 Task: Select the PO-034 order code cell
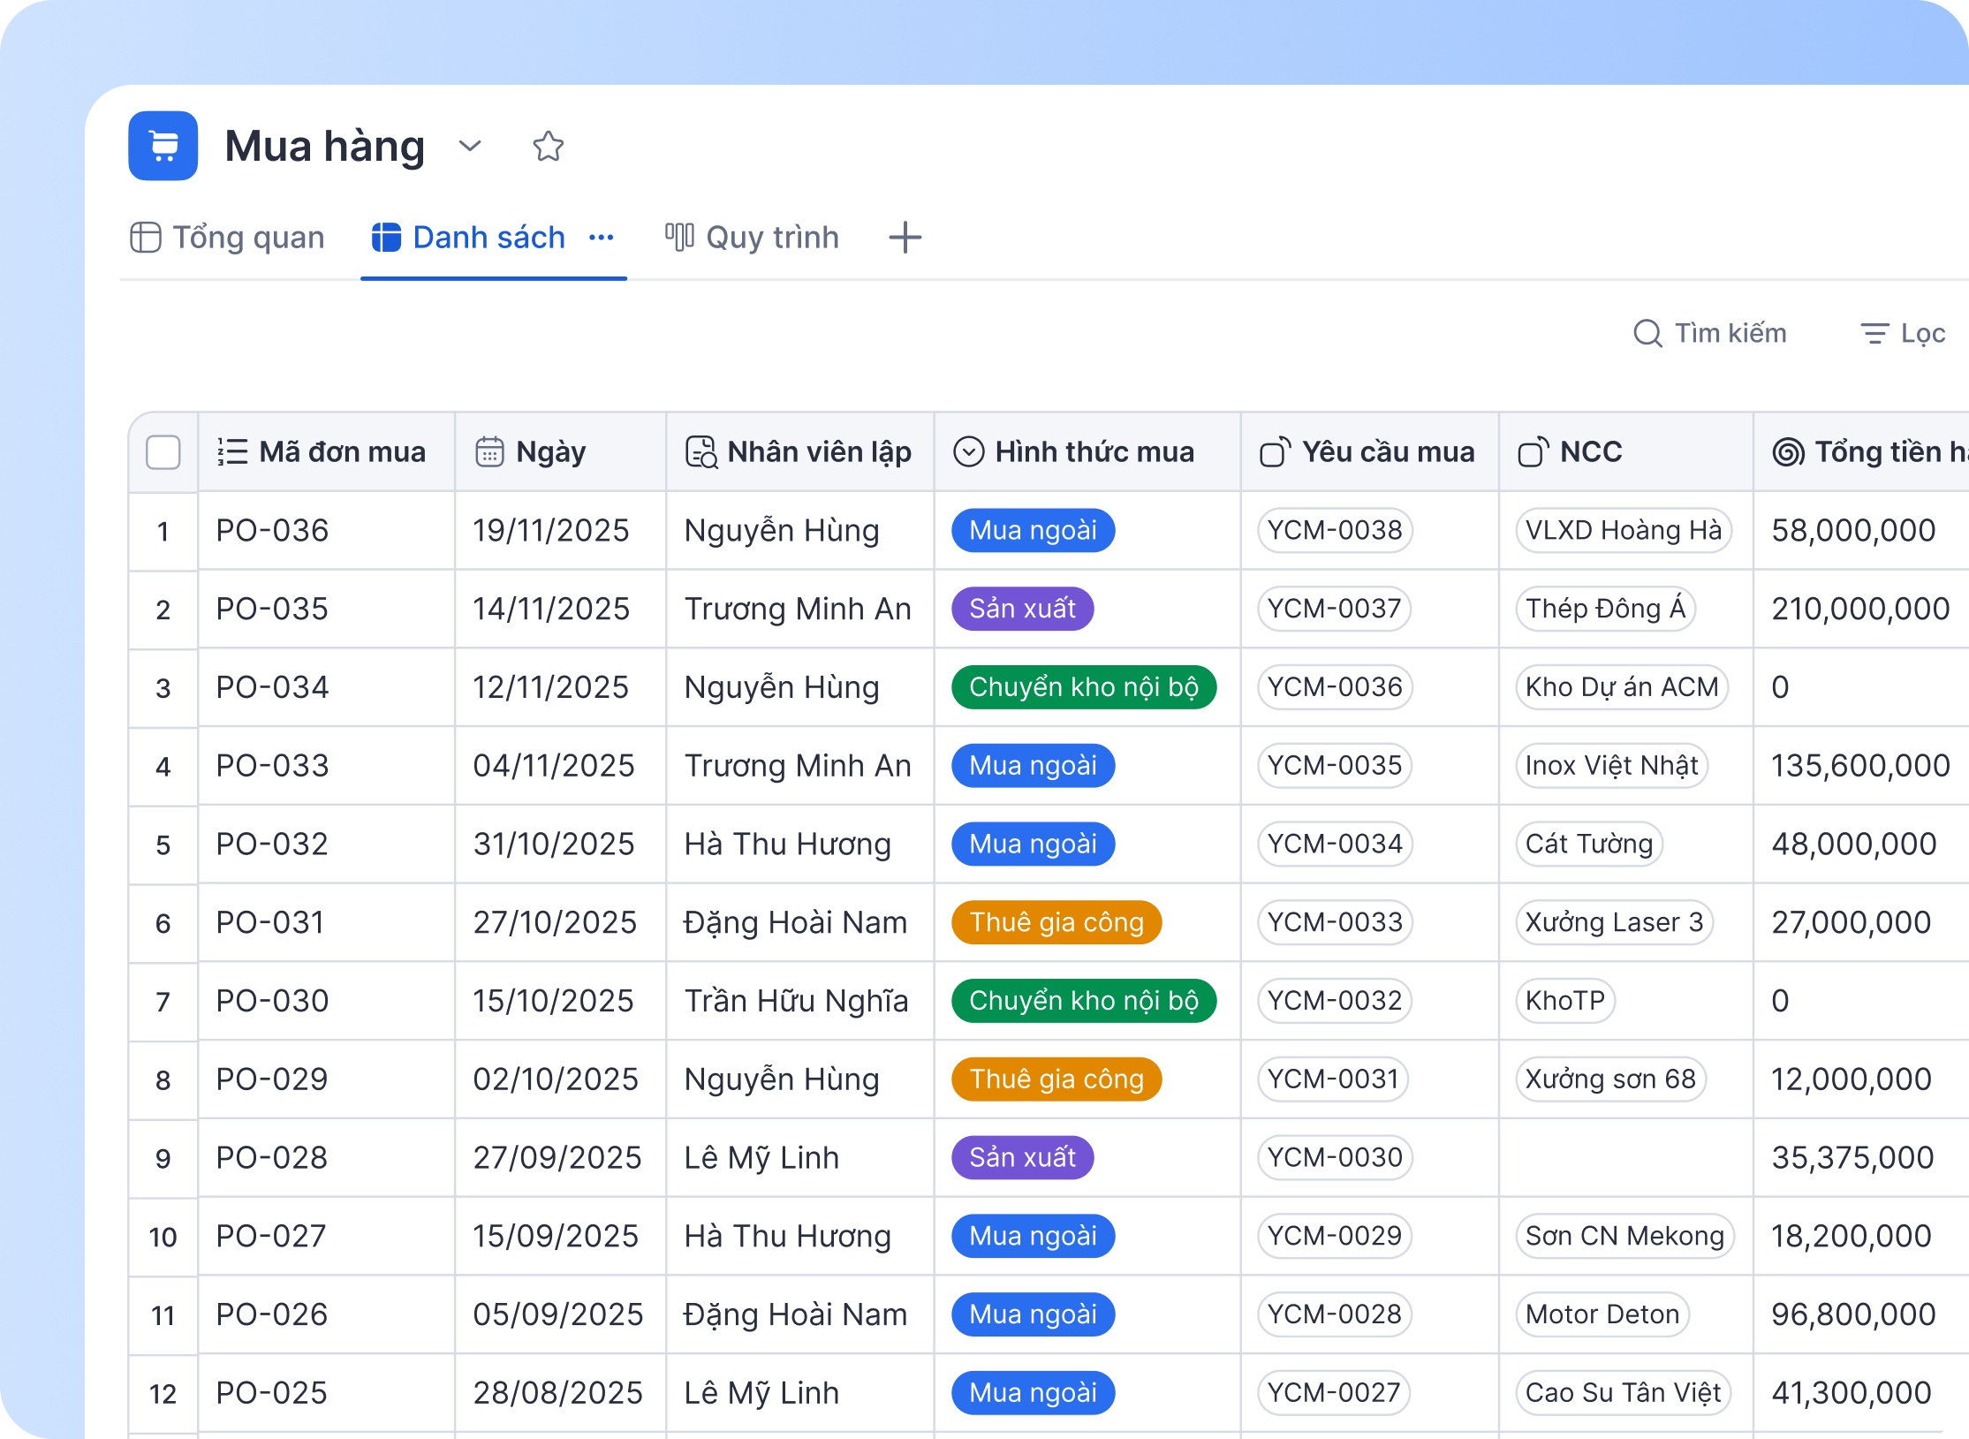[x=273, y=687]
